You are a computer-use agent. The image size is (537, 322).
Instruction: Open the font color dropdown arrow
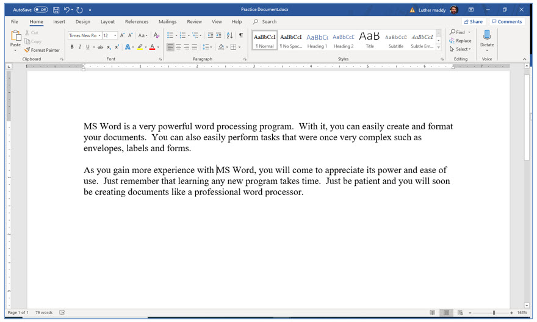click(x=158, y=47)
